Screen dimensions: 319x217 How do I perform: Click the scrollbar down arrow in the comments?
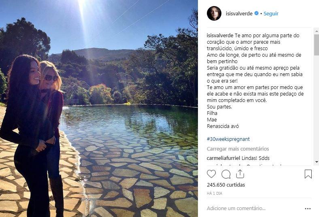point(316,162)
